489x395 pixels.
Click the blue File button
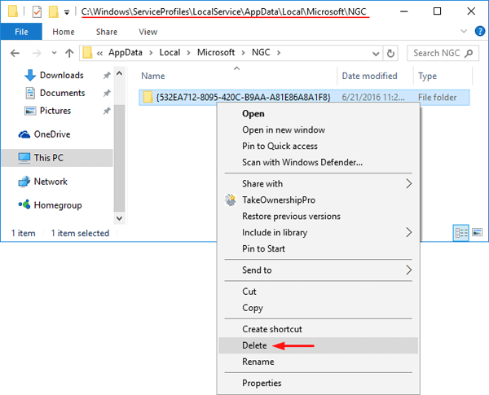pos(22,32)
